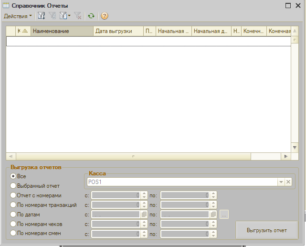Sort by the Наименование column header
Viewport: 306px width, 247px height.
(62, 31)
